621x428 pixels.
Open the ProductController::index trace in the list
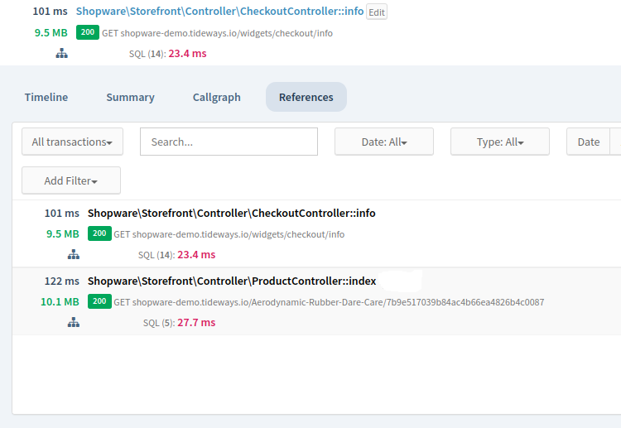232,281
